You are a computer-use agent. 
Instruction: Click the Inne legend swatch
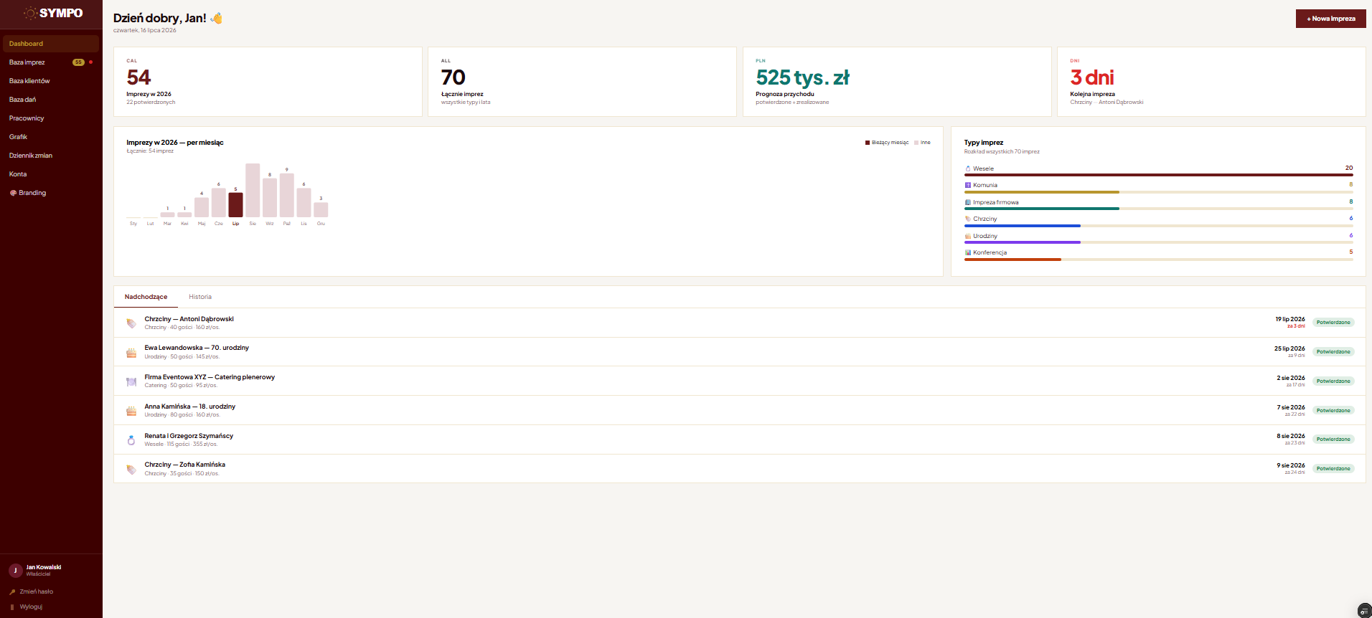click(916, 143)
